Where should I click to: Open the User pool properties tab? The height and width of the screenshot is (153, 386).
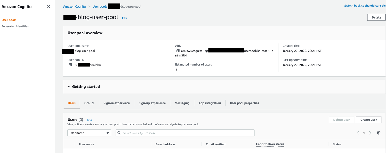pyautogui.click(x=244, y=103)
